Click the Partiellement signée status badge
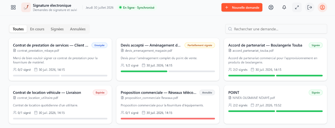The width and height of the screenshot is (335, 128). [x=200, y=45]
